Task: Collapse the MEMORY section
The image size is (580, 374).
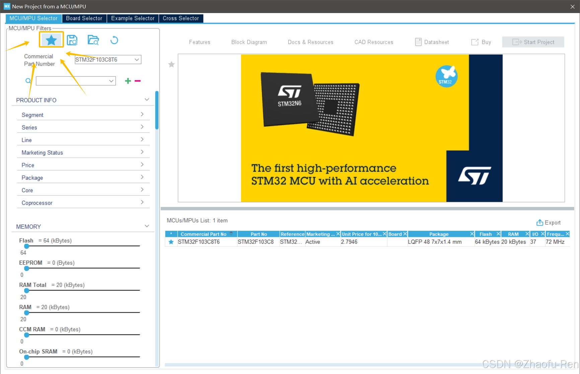Action: [x=147, y=226]
